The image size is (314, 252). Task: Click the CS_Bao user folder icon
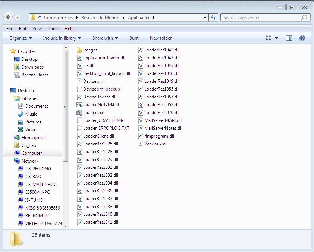[17, 145]
